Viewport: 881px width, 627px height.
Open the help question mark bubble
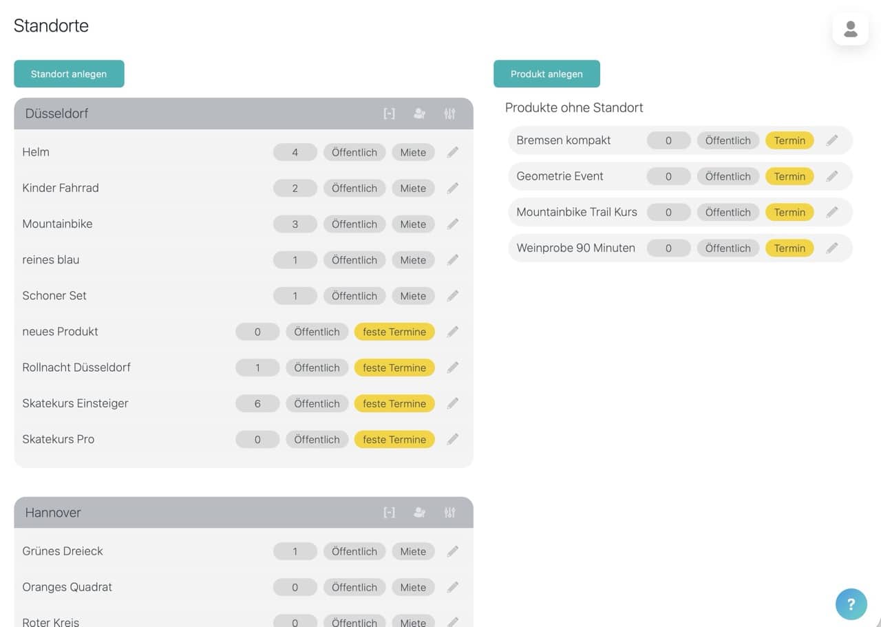(x=851, y=604)
